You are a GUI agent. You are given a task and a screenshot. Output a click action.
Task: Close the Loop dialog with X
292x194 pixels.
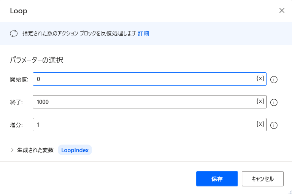coord(282,10)
